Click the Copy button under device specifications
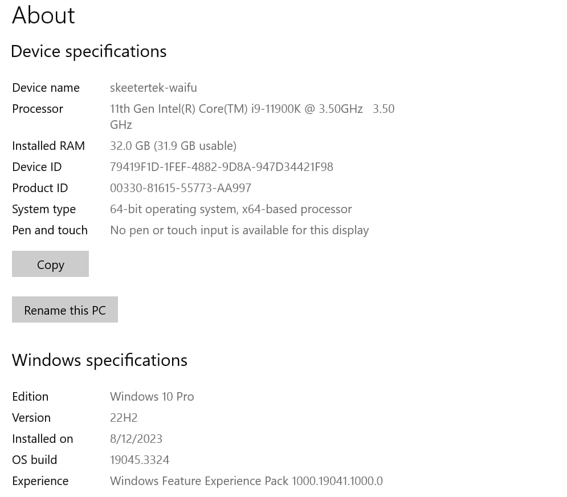The width and height of the screenshot is (567, 497). (50, 264)
